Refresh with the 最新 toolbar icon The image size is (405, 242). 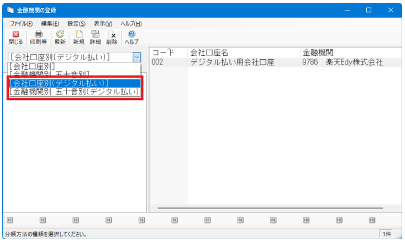[x=60, y=38]
